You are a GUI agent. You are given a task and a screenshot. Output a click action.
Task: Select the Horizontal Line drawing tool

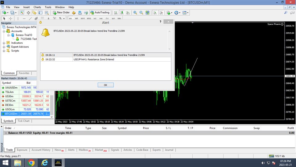(x=24, y=18)
